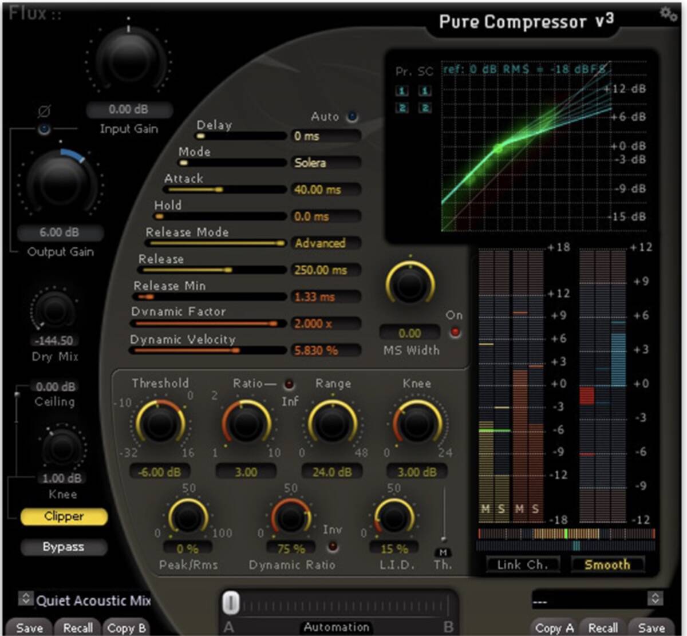Click the M threshold link icon
The image size is (687, 636).
(x=444, y=552)
